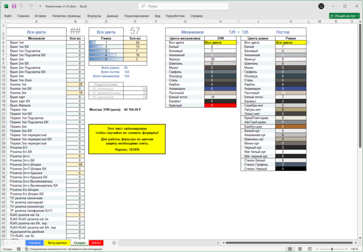363x252 pixels.
Task: Click scroll-left arrow of horizontal scrollbar
Action: point(223,243)
